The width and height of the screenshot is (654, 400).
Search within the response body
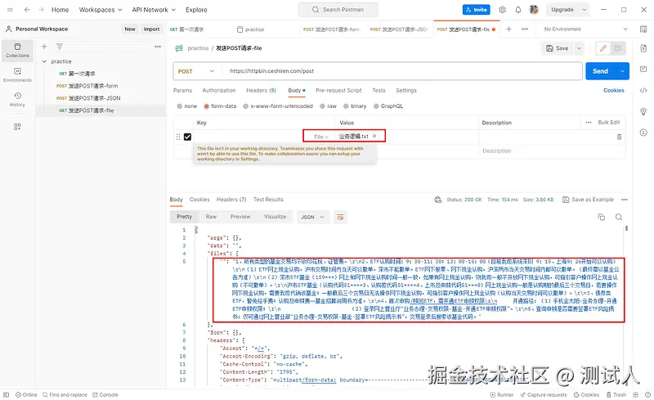(619, 217)
